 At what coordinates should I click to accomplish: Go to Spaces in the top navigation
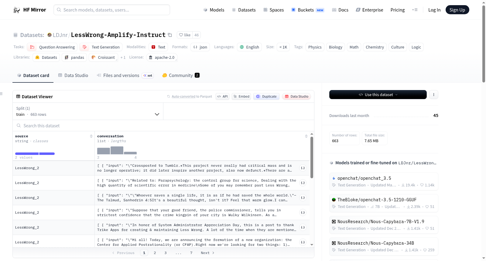pyautogui.click(x=274, y=10)
